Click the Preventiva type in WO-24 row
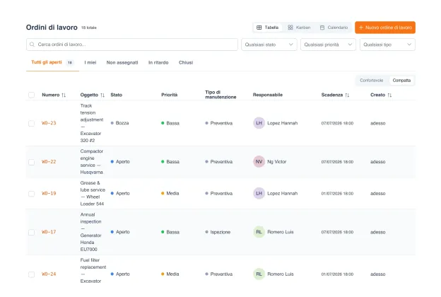This screenshot has height=297, width=441. click(x=219, y=274)
